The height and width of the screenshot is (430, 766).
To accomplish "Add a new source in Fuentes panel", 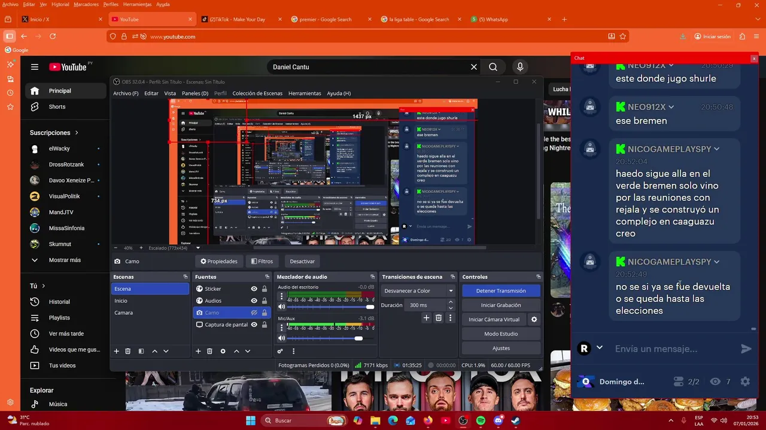I will 198,351.
